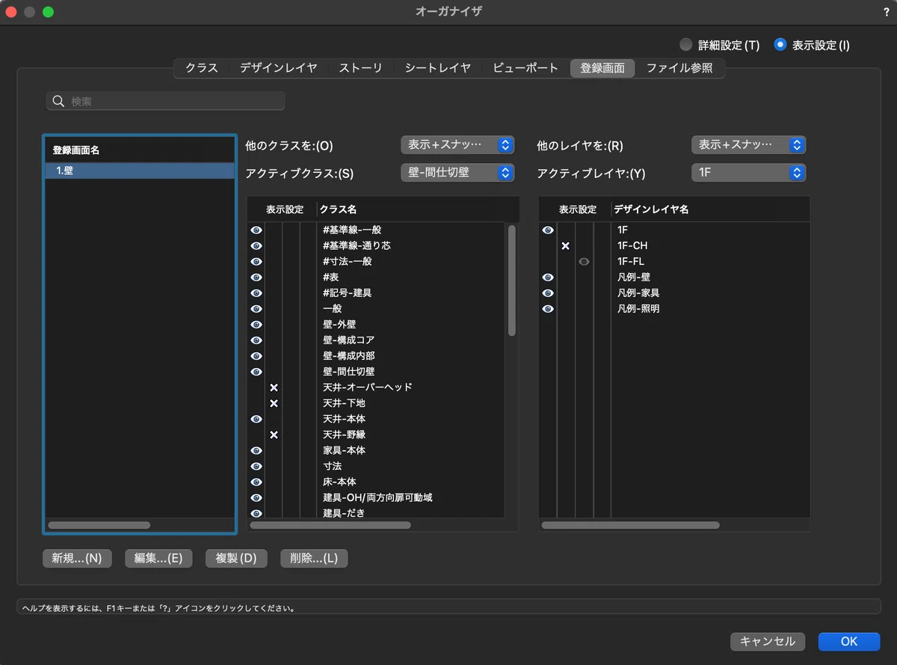Click the X icon next to 天井-野縁
This screenshot has height=665, width=897.
[x=274, y=434]
